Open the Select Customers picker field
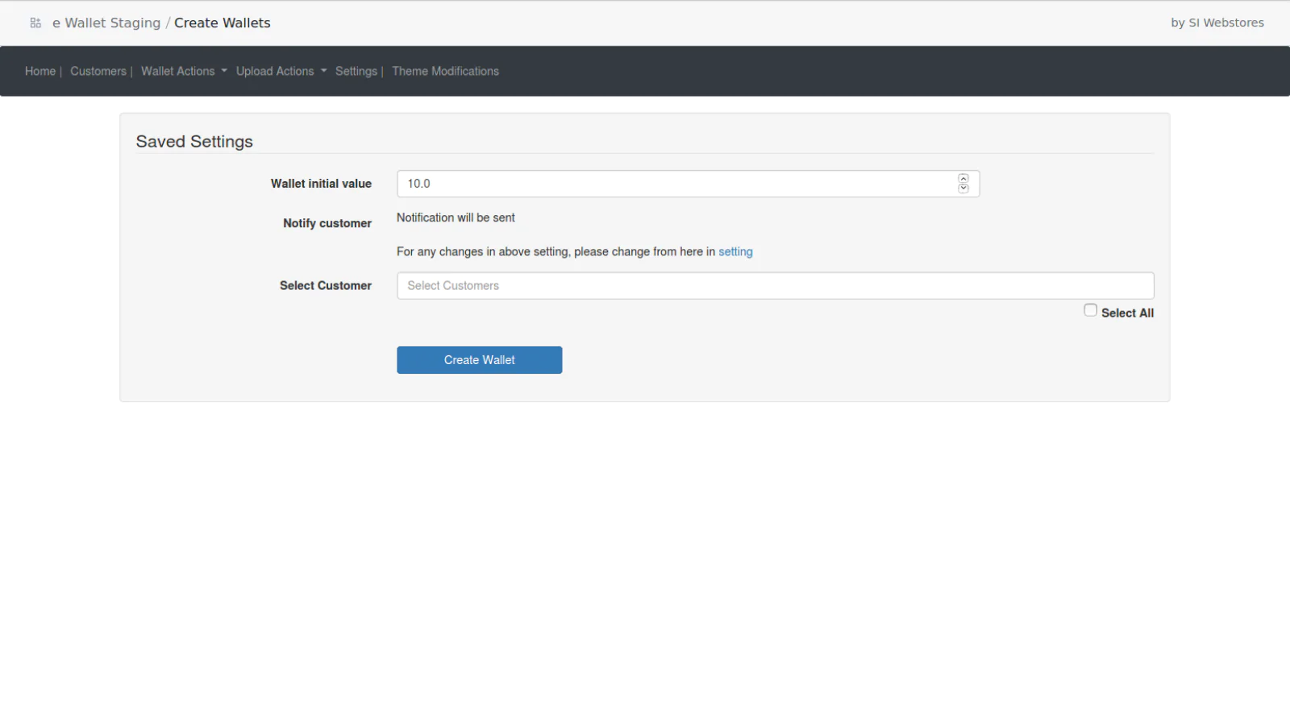Viewport: 1290px width, 725px height. tap(774, 286)
